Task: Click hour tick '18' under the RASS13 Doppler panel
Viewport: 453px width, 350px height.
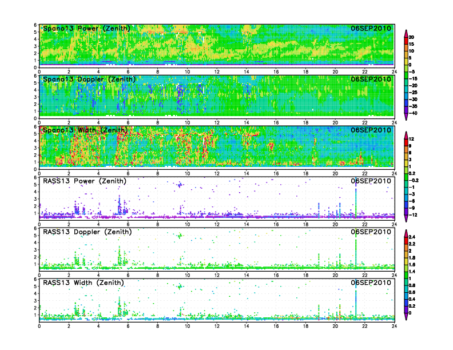Action: pyautogui.click(x=305, y=275)
